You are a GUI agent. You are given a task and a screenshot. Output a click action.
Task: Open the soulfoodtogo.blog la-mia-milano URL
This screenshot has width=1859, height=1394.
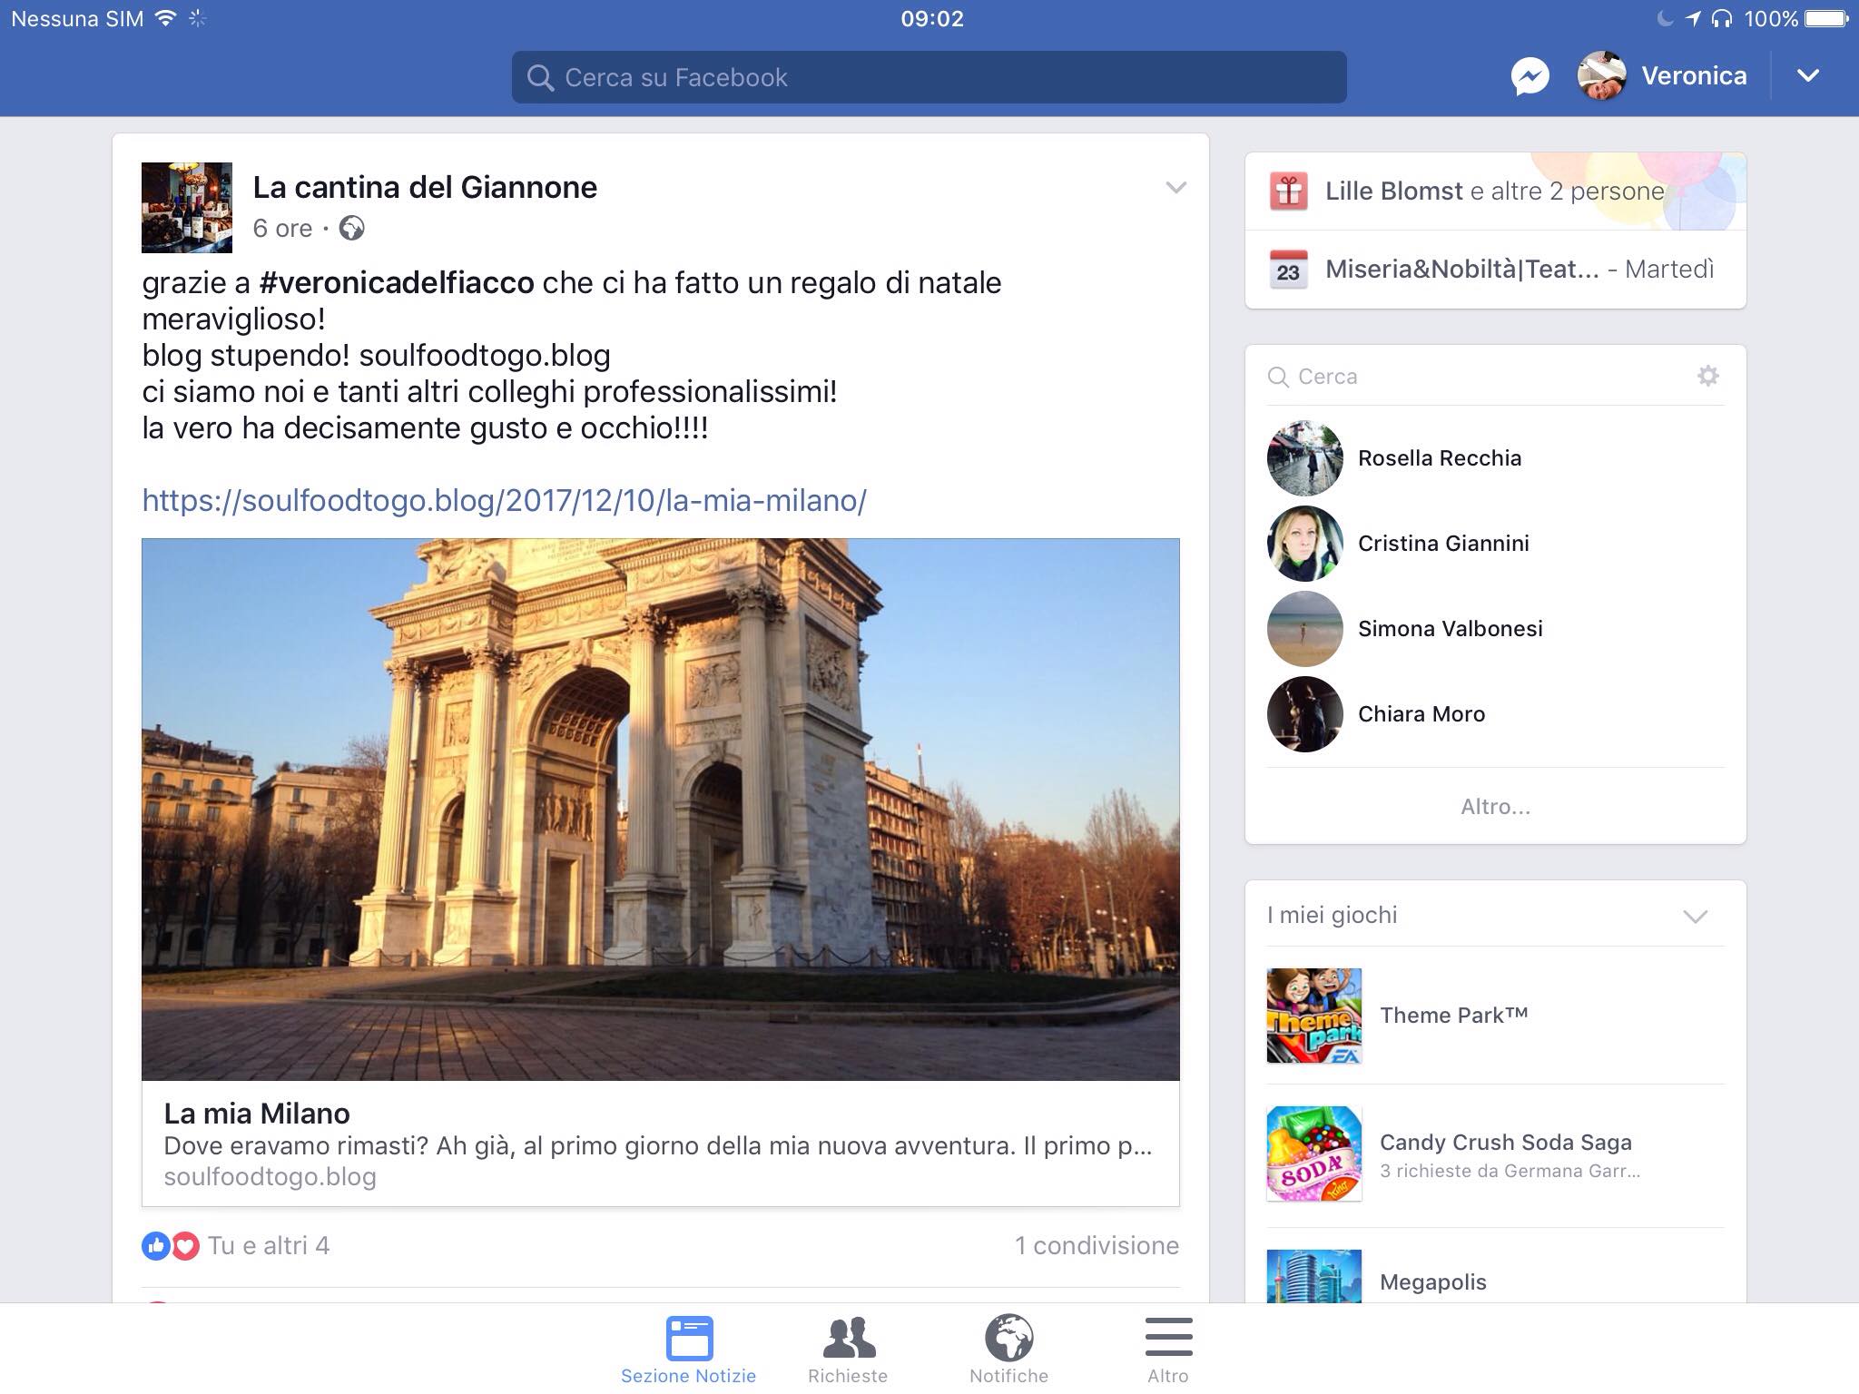505,500
